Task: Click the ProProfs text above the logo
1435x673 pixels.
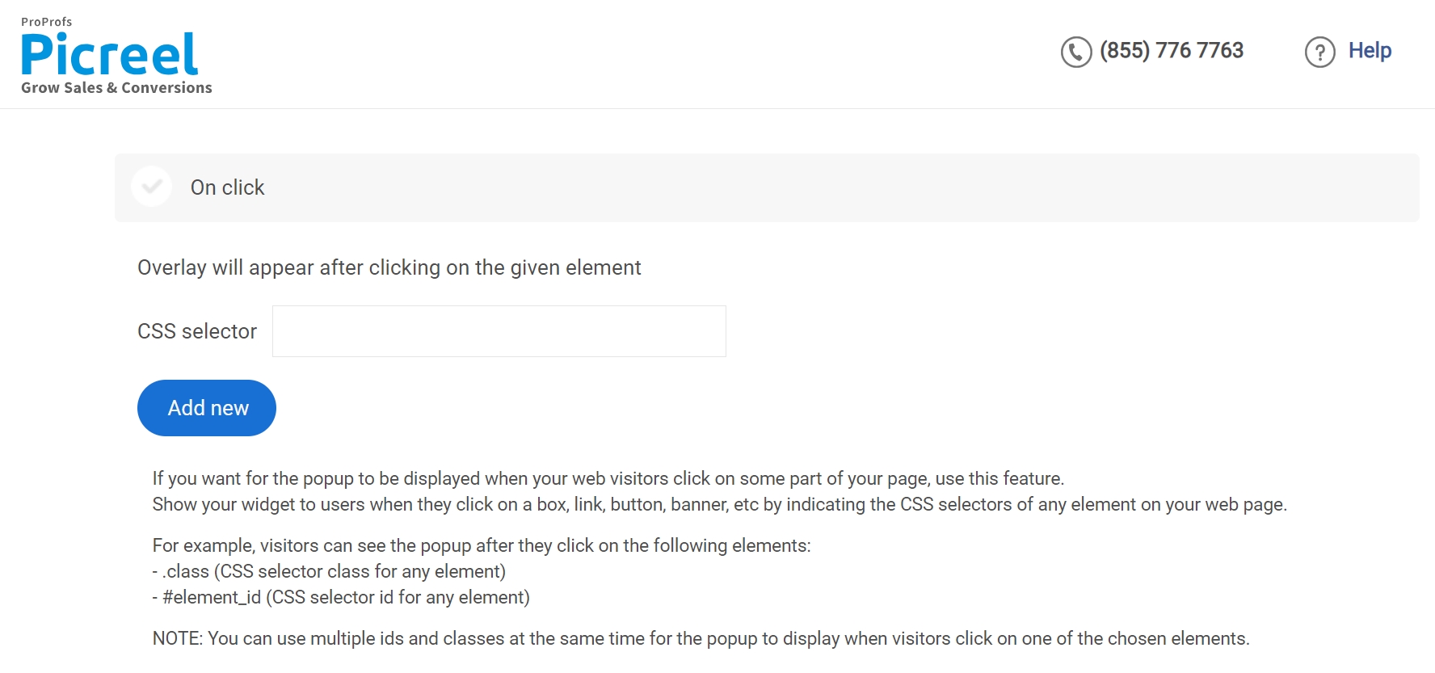Action: tap(46, 22)
